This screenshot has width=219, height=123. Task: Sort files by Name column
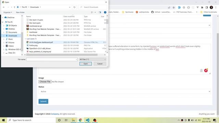pyautogui.click(x=28, y=16)
